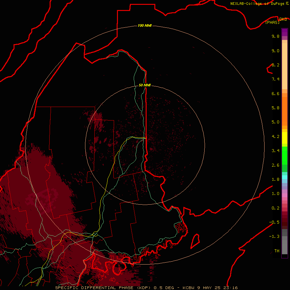Select the 5.0 value on color scale

pyautogui.click(x=275, y=122)
